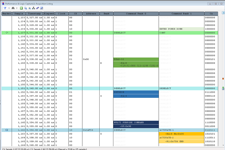This screenshot has height=150, width=225.
Task: Click the blue funnel filter icon
Action: [5, 8]
